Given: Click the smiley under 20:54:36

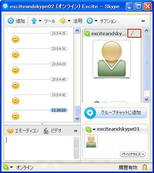Looking at the screenshot, I should pyautogui.click(x=15, y=55).
